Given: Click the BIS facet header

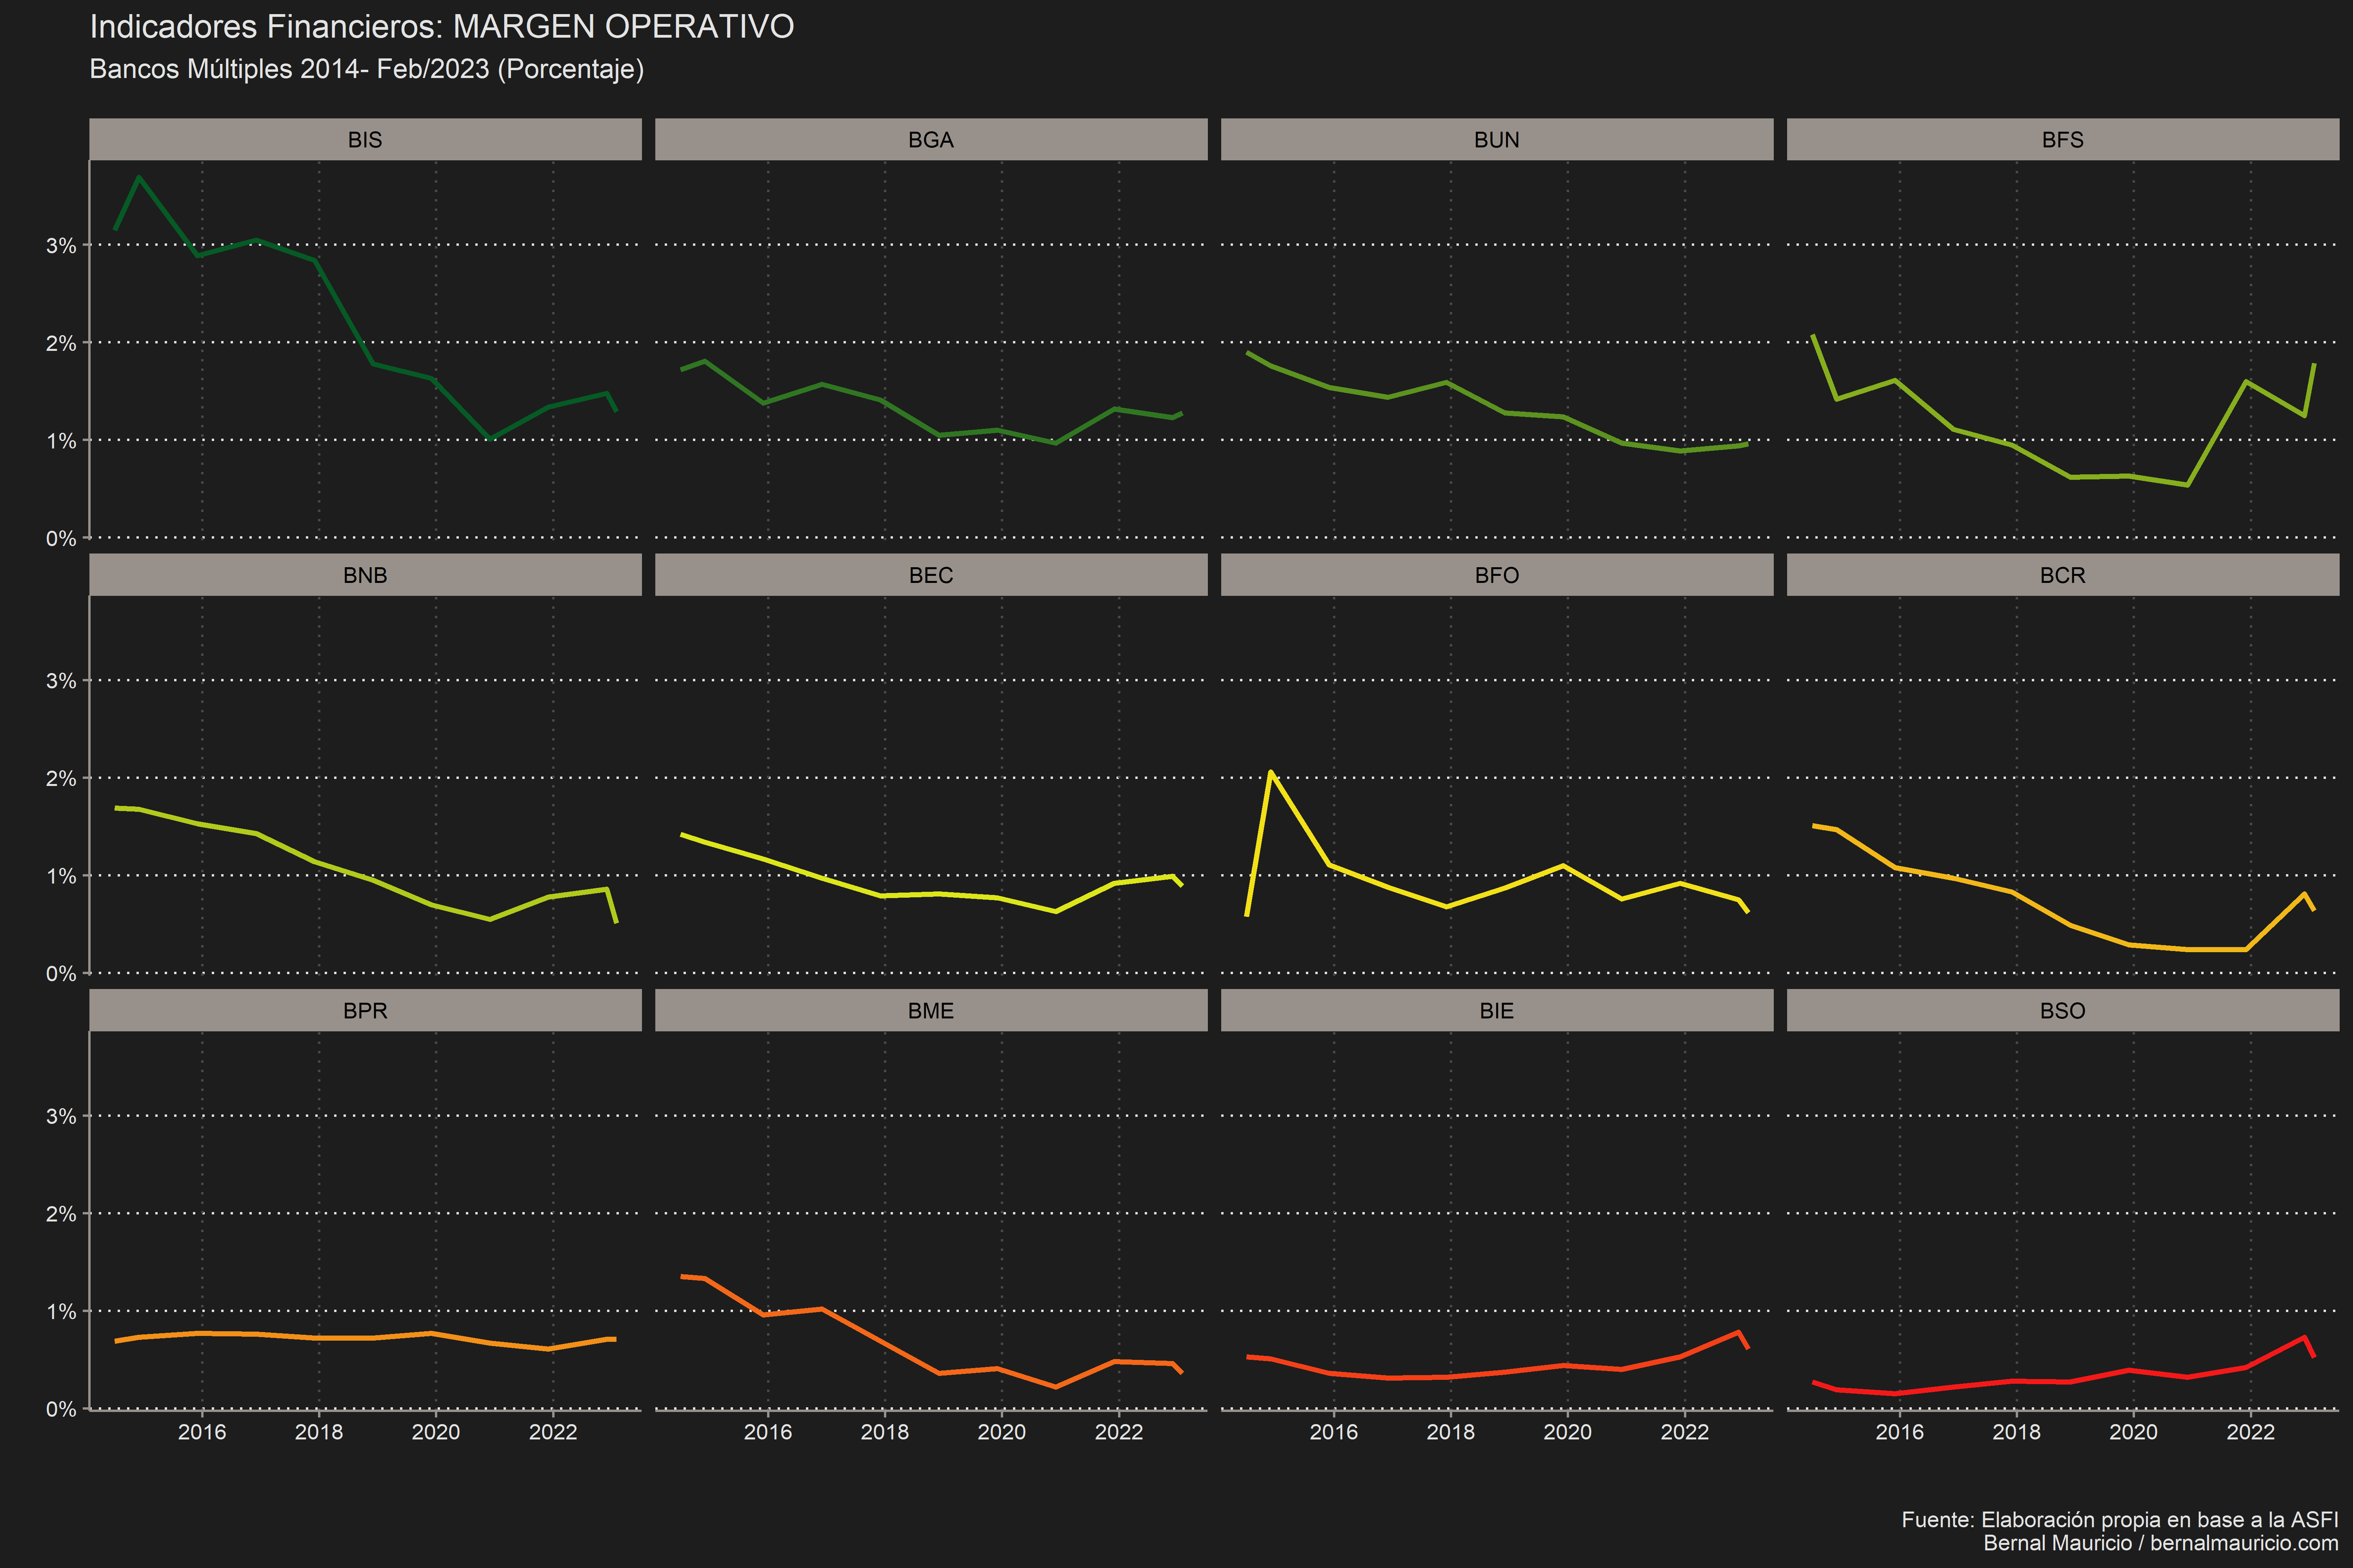Looking at the screenshot, I should click(x=365, y=139).
